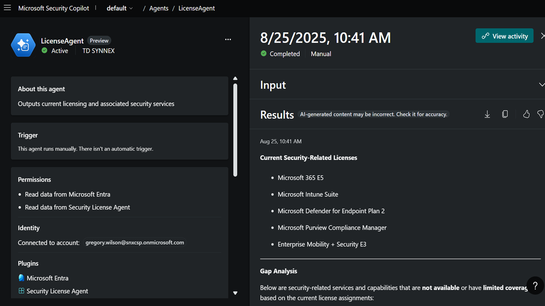The height and width of the screenshot is (306, 545).
Task: Select the LicenseAgent breadcrumb
Action: pos(197,8)
